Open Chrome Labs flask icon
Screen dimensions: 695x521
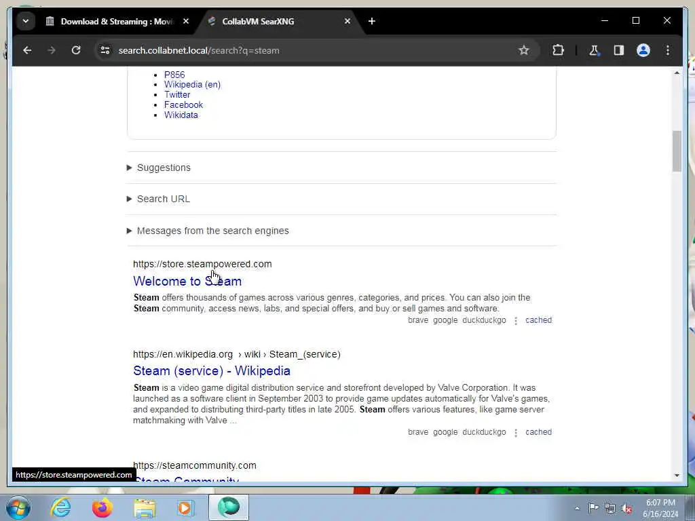pyautogui.click(x=594, y=50)
